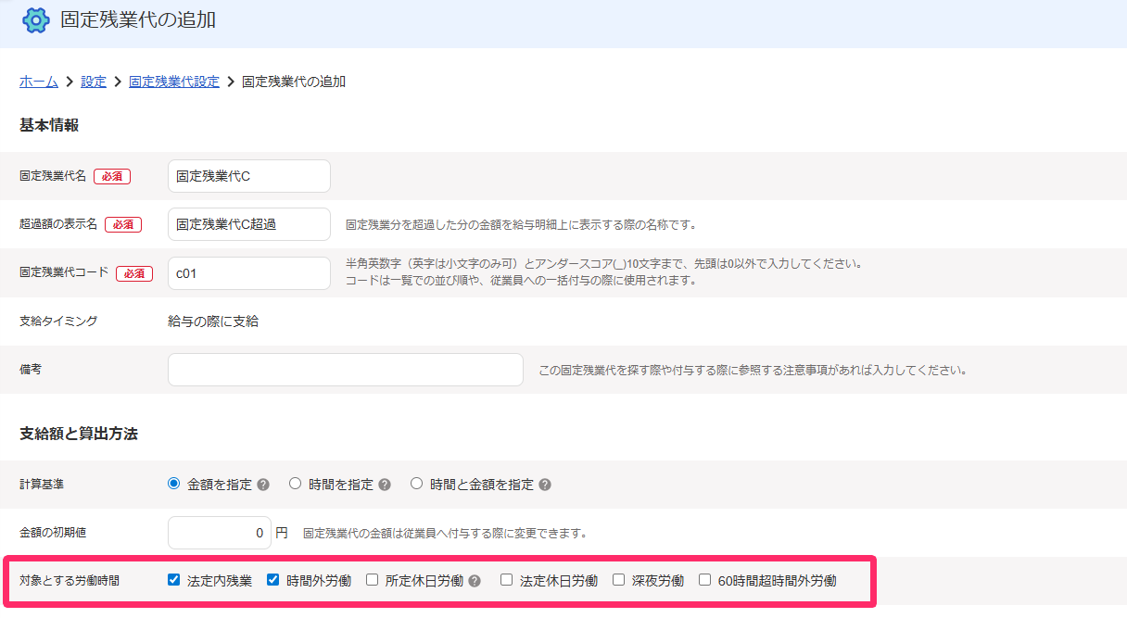Click the 支給タイミング label
This screenshot has width=1127, height=618.
click(58, 322)
